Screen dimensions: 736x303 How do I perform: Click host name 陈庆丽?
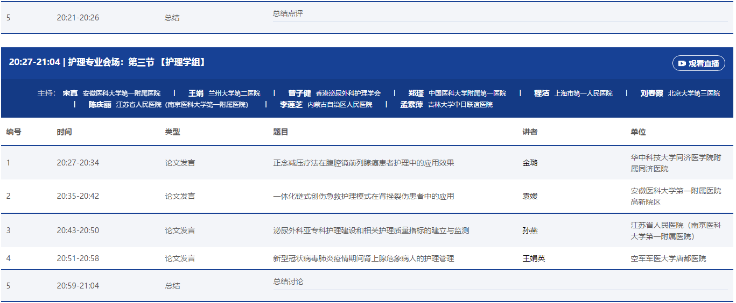(x=100, y=105)
